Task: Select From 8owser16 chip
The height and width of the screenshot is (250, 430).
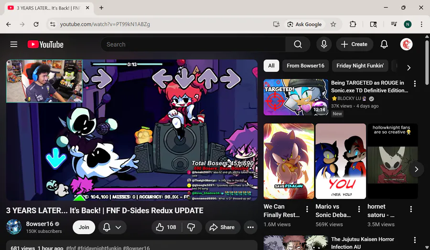Action: tap(305, 66)
